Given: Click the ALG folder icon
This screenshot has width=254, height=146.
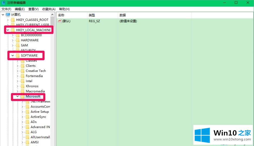Looking at the screenshot, I should point(27,132).
